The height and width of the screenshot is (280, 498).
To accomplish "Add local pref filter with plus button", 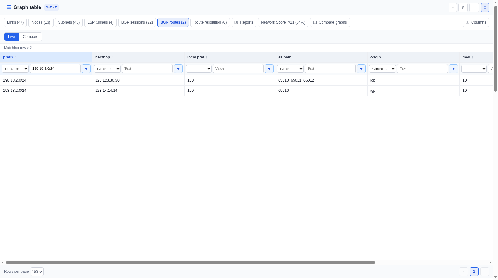I will click(269, 69).
